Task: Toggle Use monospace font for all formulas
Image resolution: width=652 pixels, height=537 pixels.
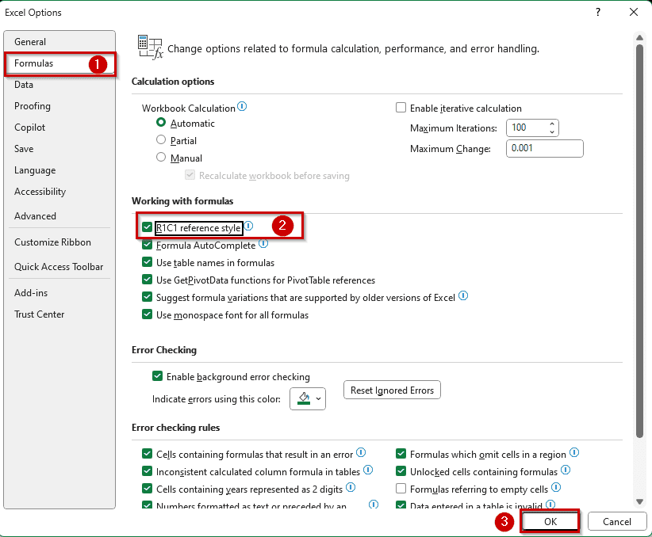Action: point(147,315)
